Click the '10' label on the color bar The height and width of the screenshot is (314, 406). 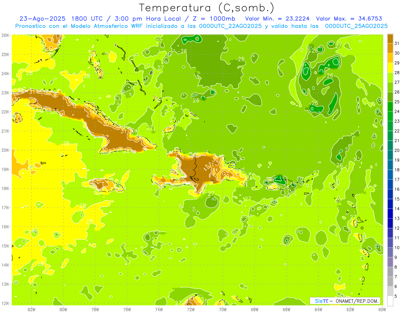(x=397, y=248)
